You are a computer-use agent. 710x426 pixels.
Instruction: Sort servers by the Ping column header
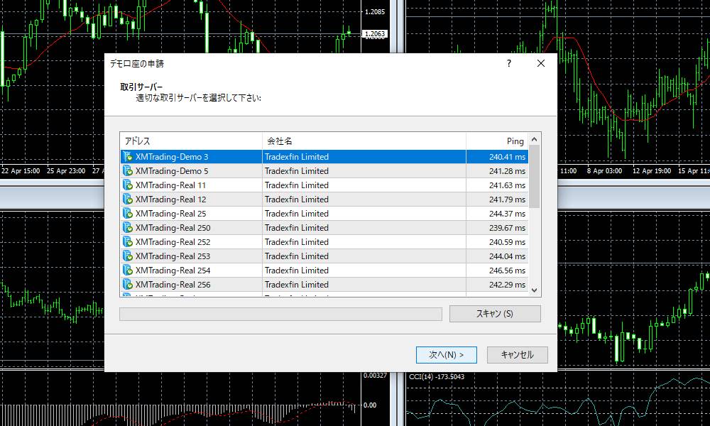click(514, 141)
